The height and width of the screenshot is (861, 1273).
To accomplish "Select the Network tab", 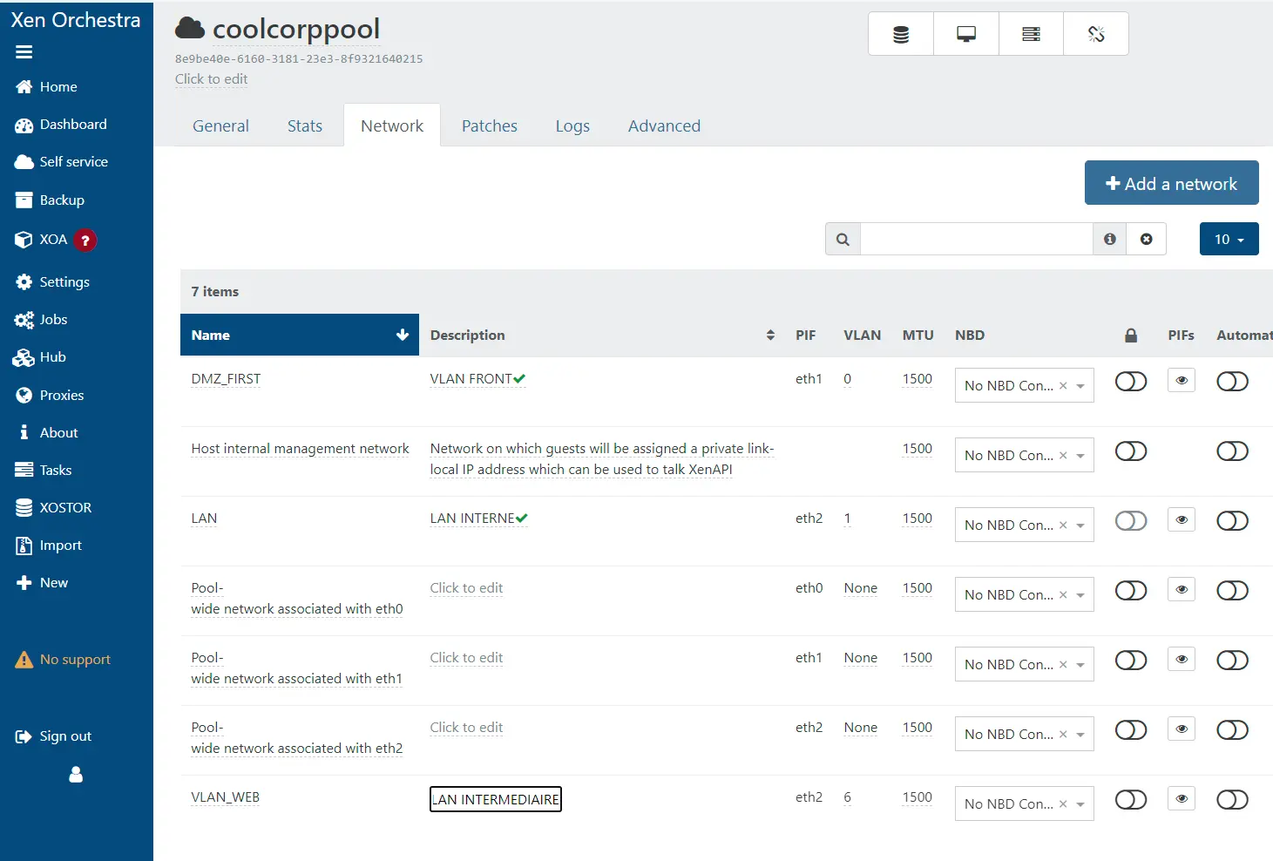I will coord(392,126).
